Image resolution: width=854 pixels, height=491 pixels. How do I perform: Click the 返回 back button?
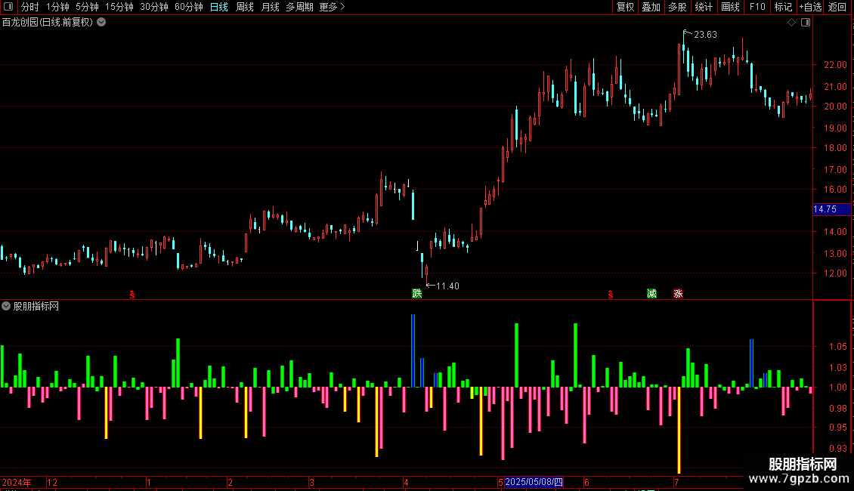click(x=837, y=7)
